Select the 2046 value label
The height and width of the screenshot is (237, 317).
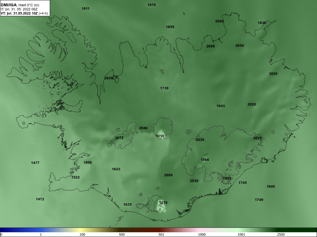point(143,128)
